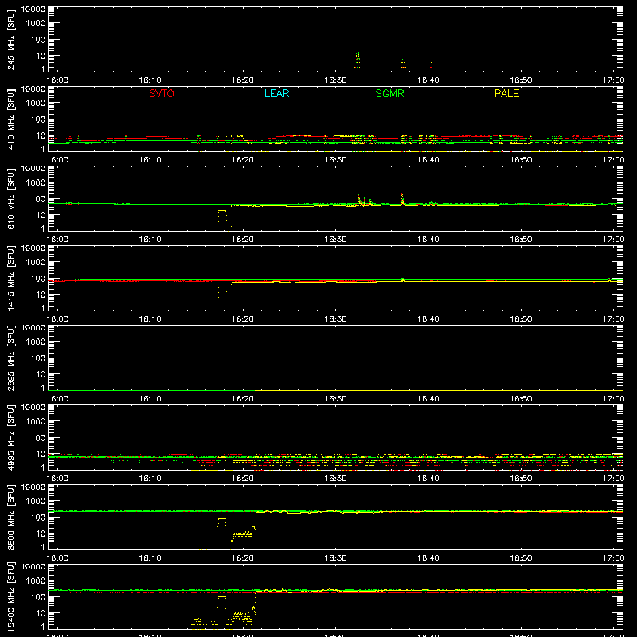The height and width of the screenshot is (637, 637).
Task: Click the cyan LEAR station legend label
Action: [276, 93]
